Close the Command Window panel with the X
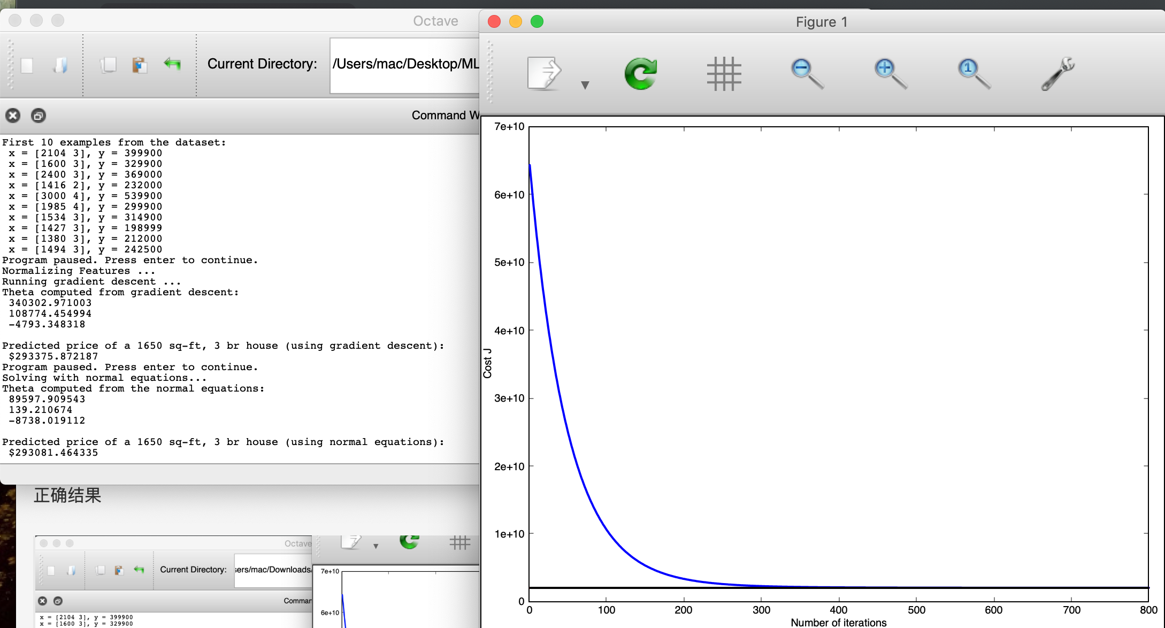Screen dimensions: 1165x628 [x=13, y=116]
